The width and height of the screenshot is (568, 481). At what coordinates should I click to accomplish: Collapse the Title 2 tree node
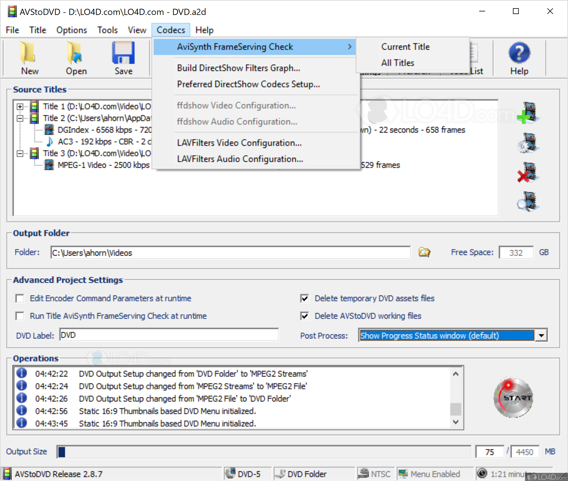coord(20,118)
